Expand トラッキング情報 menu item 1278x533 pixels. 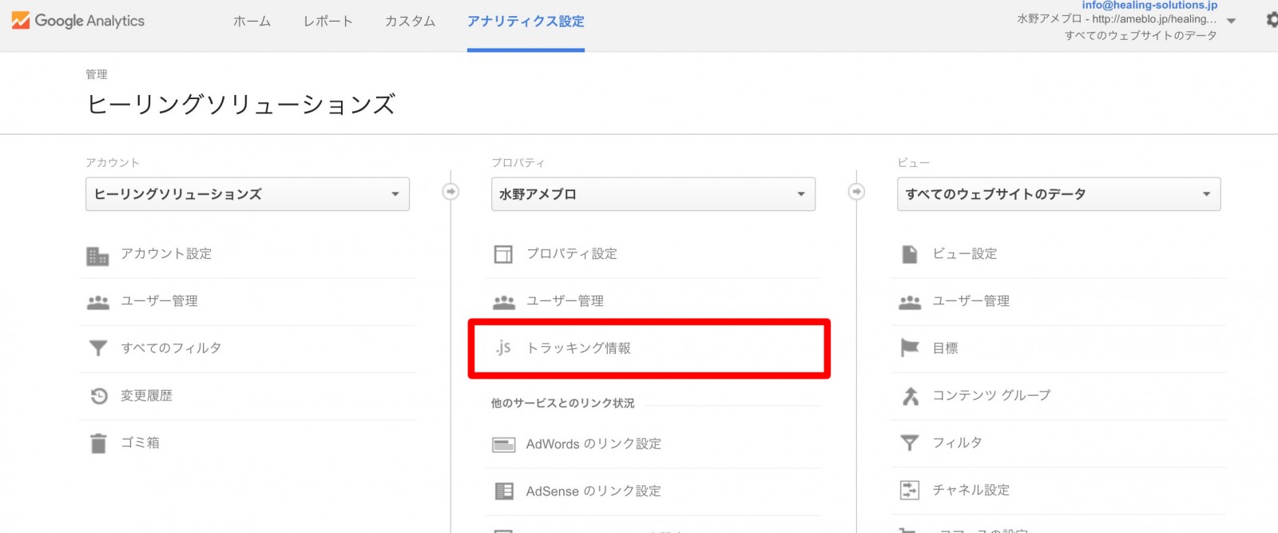click(578, 348)
